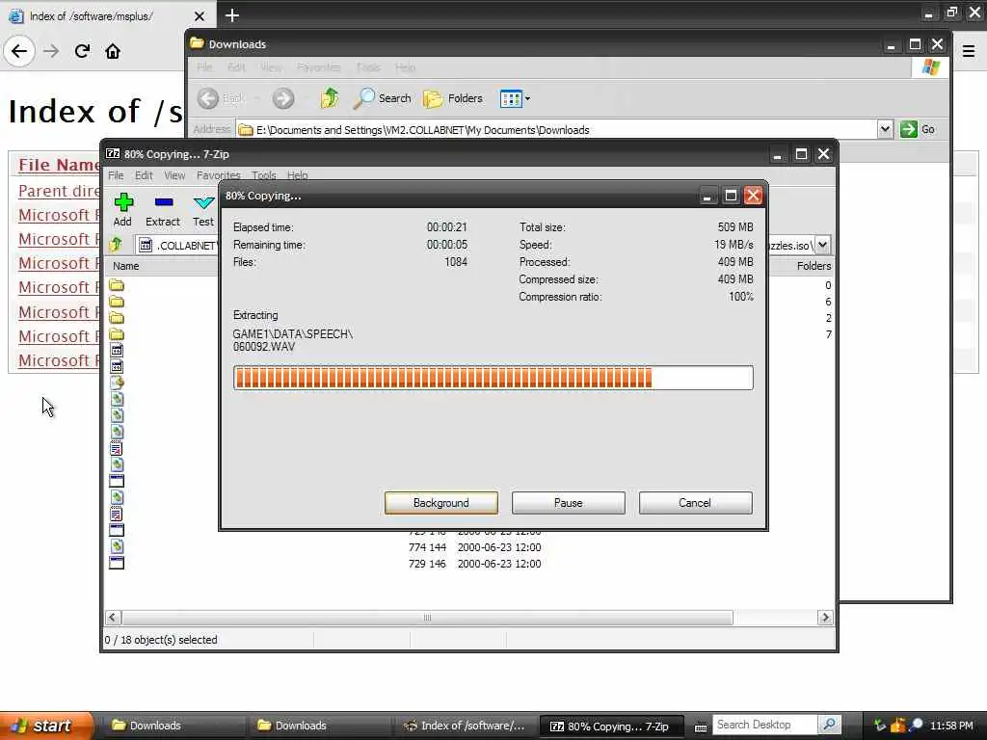
Task: Click the browser back arrow
Action: tap(19, 51)
